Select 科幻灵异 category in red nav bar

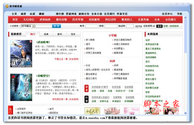pyautogui.click(x=111, y=20)
